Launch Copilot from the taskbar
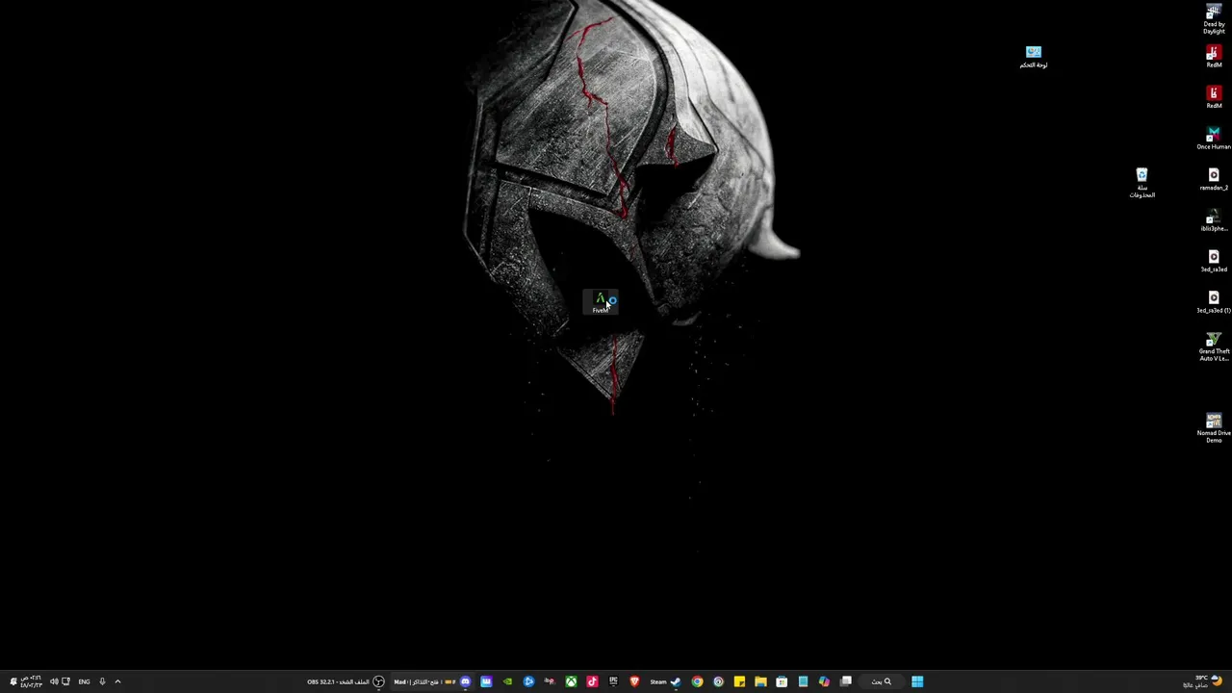1232x693 pixels. 824,681
